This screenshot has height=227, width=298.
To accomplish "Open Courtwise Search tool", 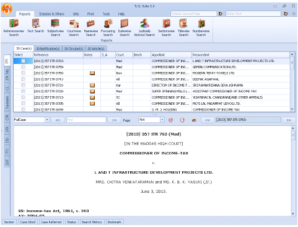I will pos(74,27).
